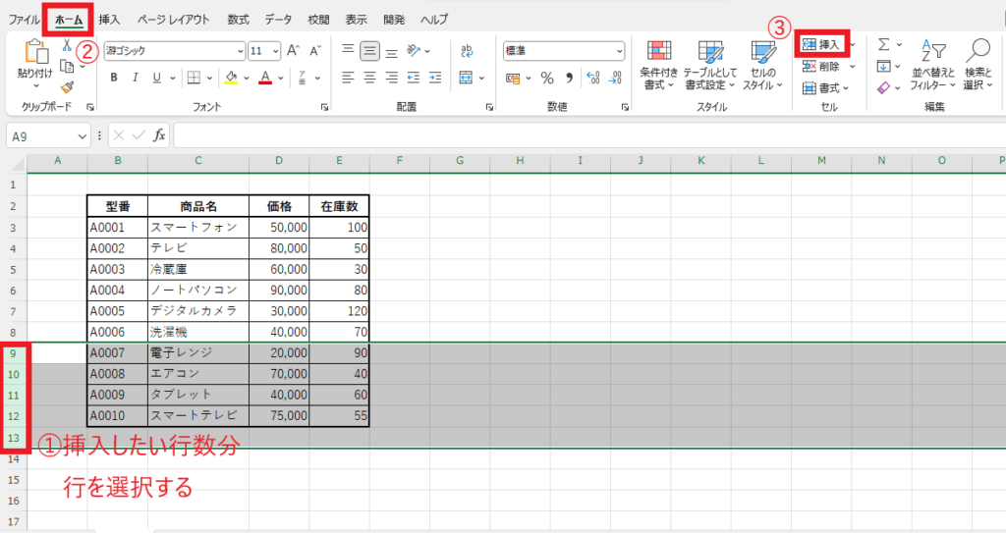Click the Select All corner triangle
This screenshot has height=533, width=1006.
(17, 163)
